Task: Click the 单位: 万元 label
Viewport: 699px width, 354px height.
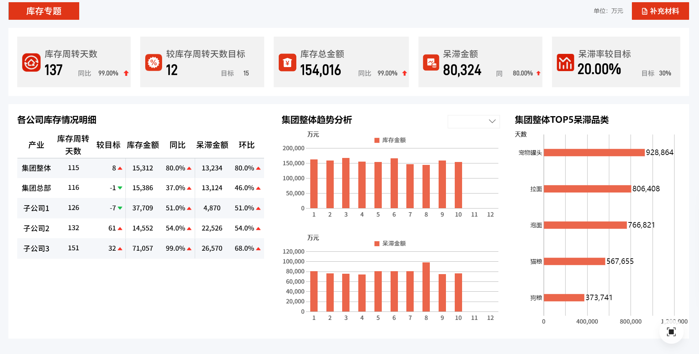Action: coord(608,11)
